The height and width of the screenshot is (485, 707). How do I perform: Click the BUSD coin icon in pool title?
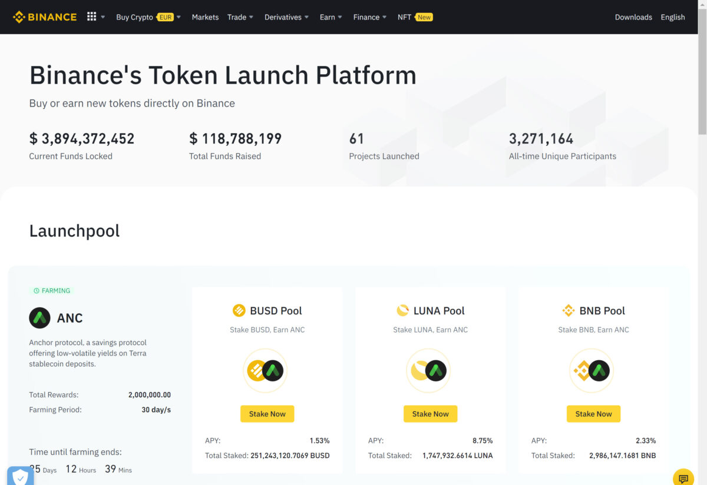(x=239, y=310)
